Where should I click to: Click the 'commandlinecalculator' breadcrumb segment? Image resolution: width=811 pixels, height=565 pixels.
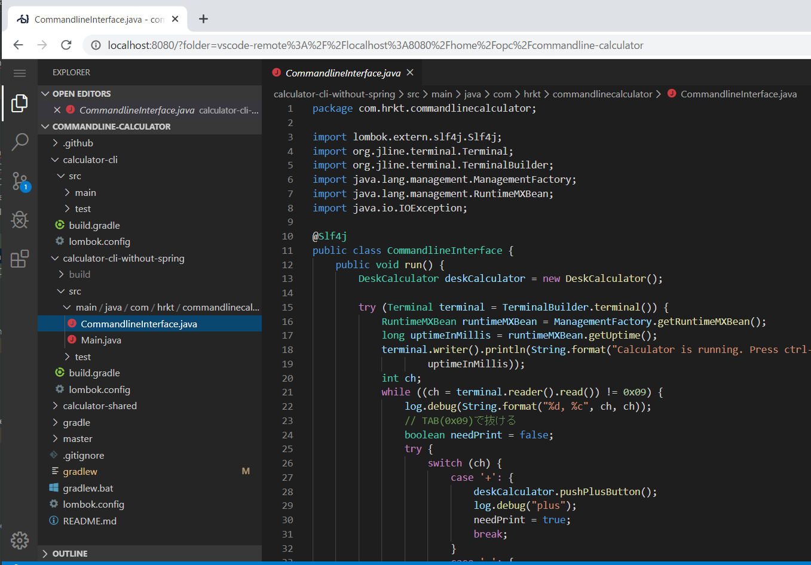[x=602, y=94]
